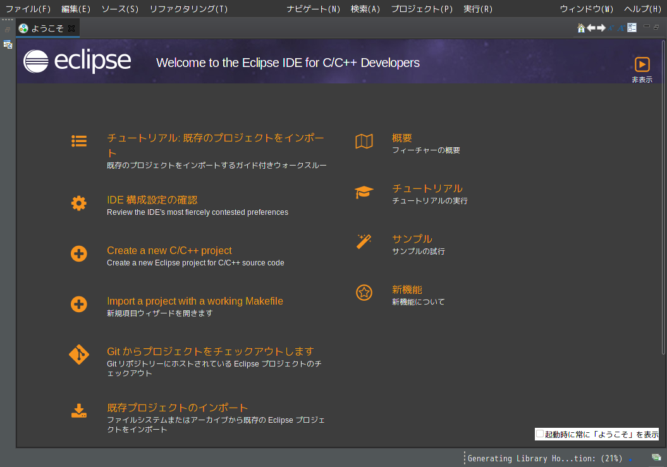This screenshot has height=467, width=667.
Task: Click the Generating Library status text
Action: (x=545, y=459)
